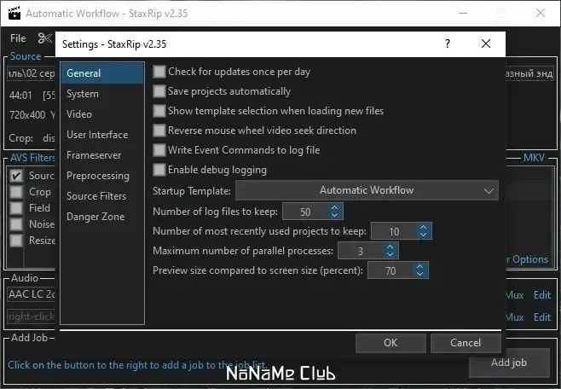The width and height of the screenshot is (561, 389).
Task: Click the scissors icon in main menu
Action: [x=45, y=38]
